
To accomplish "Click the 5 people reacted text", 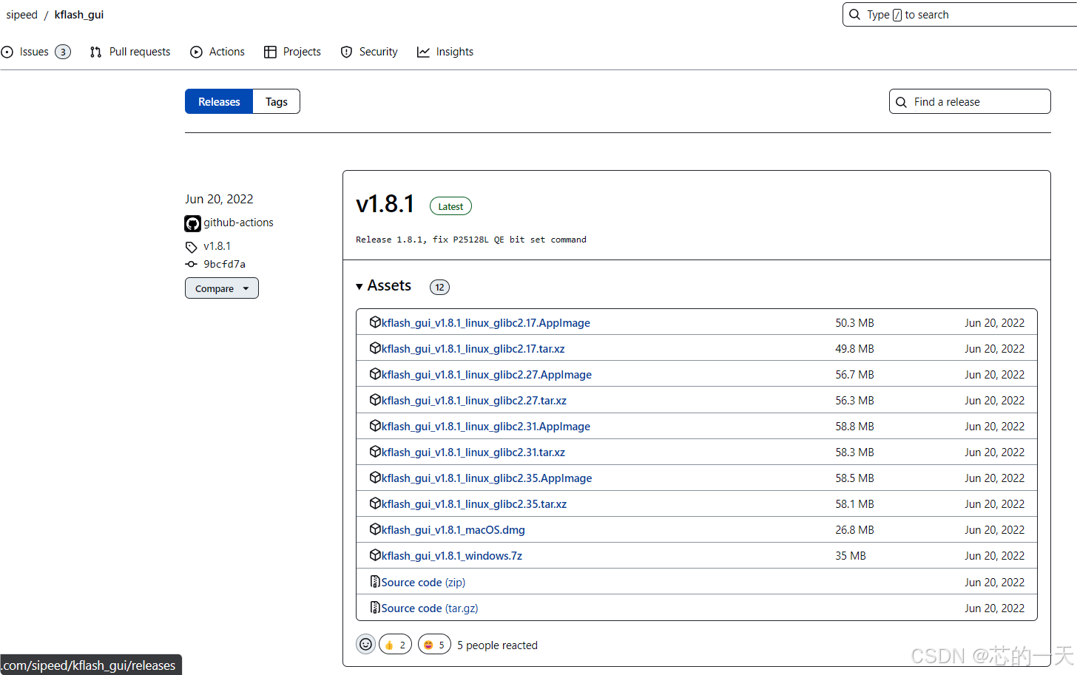I will coord(497,645).
